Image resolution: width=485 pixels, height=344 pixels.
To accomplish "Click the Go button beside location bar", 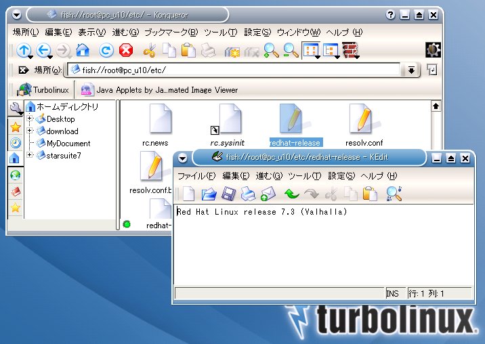I will (x=431, y=70).
